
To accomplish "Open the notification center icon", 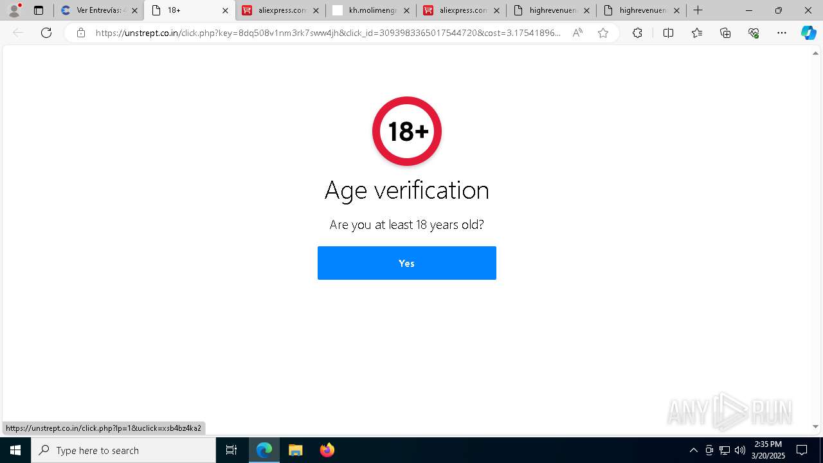I will coord(802,450).
